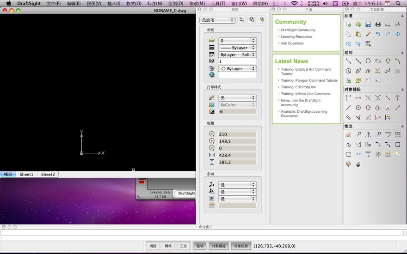Open the ByLayer Solid line style dropdown

pyautogui.click(x=237, y=54)
